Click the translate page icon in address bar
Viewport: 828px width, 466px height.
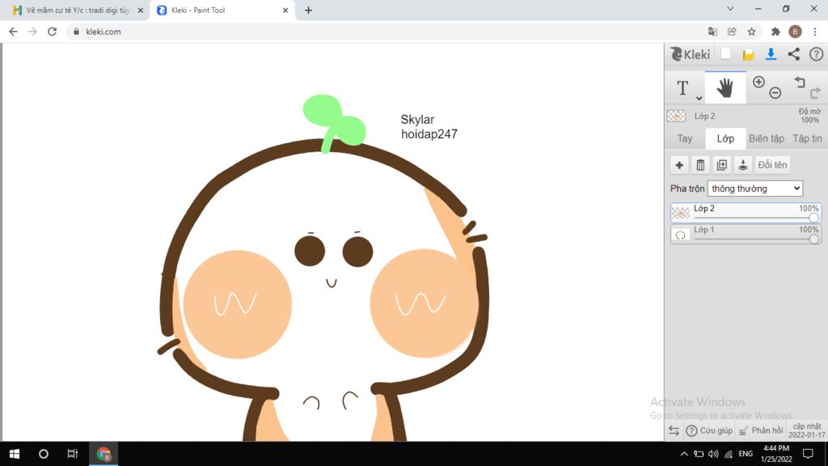pyautogui.click(x=713, y=32)
